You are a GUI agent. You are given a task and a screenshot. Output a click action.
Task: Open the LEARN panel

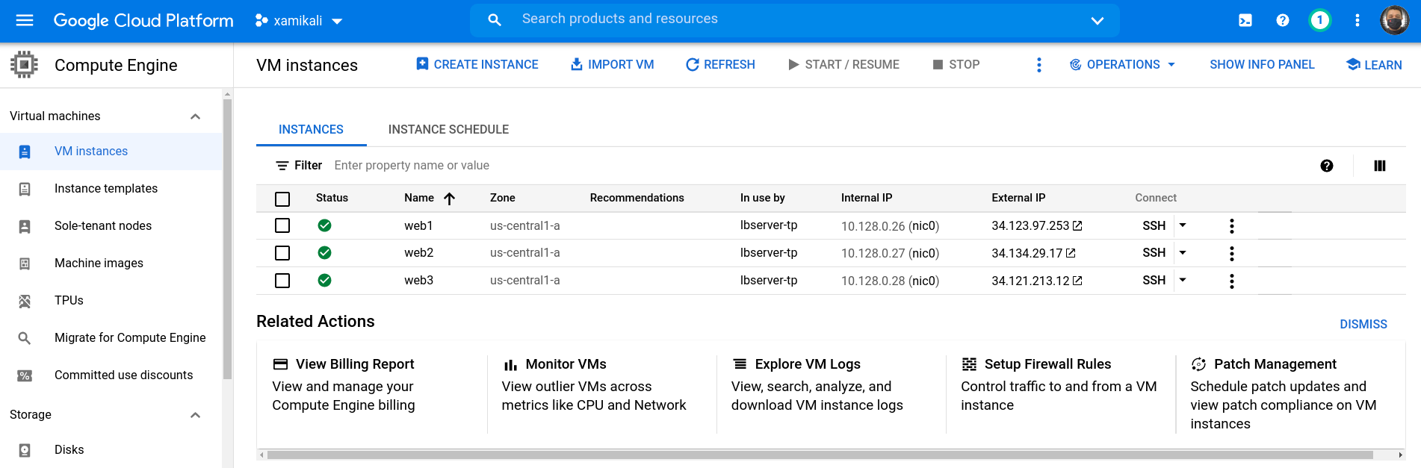(x=1374, y=65)
